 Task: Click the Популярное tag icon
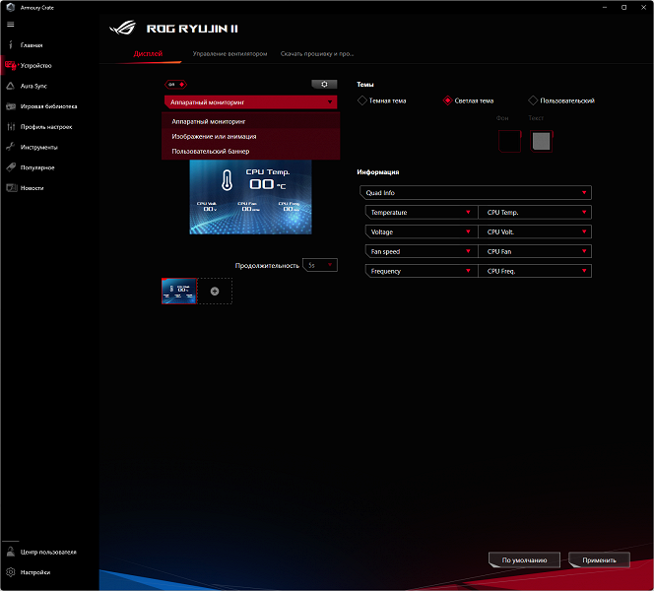click(x=11, y=167)
